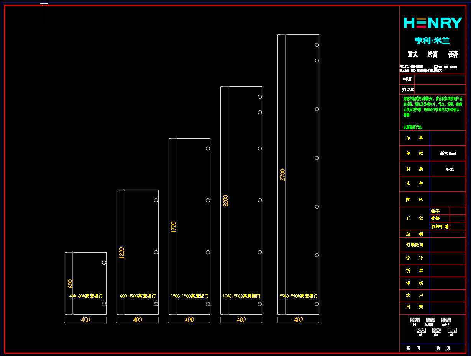Image resolution: width=471 pixels, height=356 pixels.
Task: Select the 2700 height dimension text
Action: (283, 175)
